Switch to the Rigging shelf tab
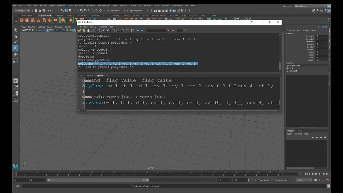The image size is (343, 193). (x=70, y=16)
